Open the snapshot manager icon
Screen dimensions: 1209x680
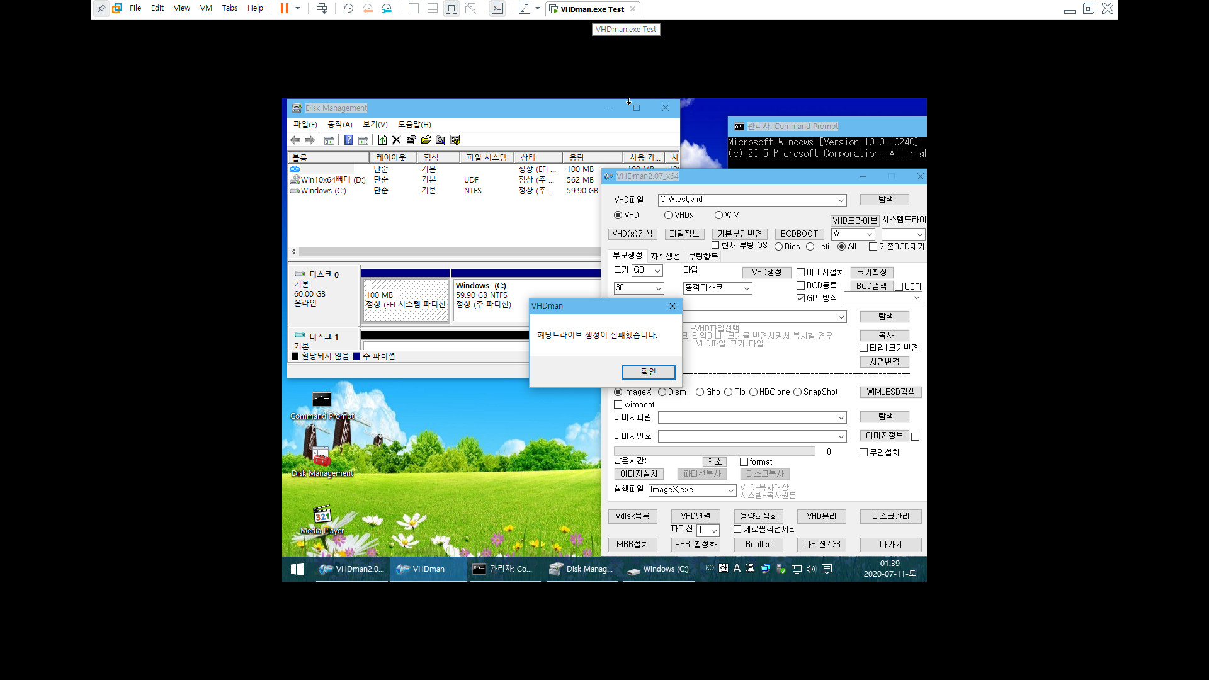point(387,8)
